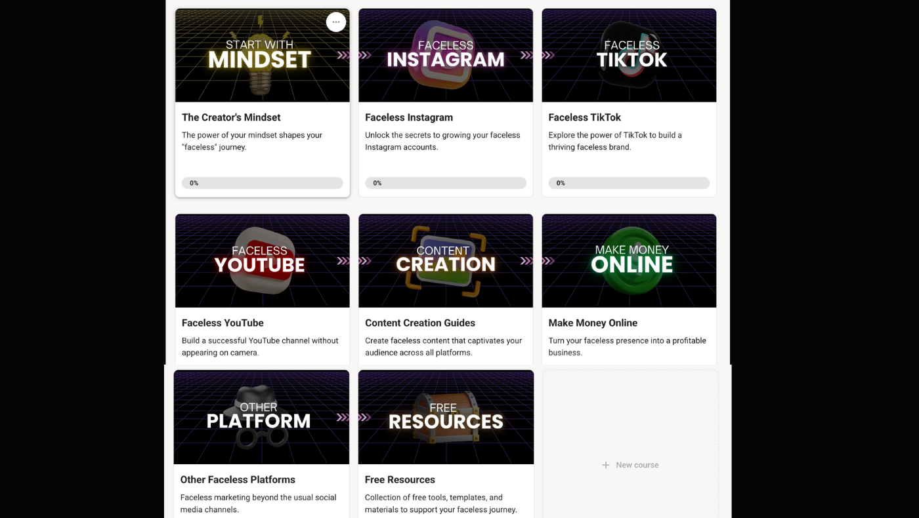Click the Faceless TikTok 0% progress bar
Screen dimensions: 919x518
[629, 183]
